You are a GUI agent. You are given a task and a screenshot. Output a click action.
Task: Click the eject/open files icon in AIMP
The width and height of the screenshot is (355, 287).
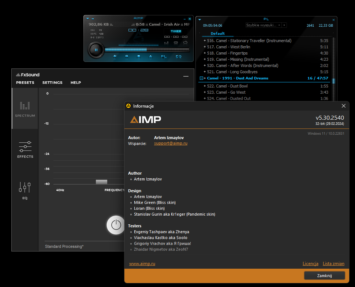150,56
